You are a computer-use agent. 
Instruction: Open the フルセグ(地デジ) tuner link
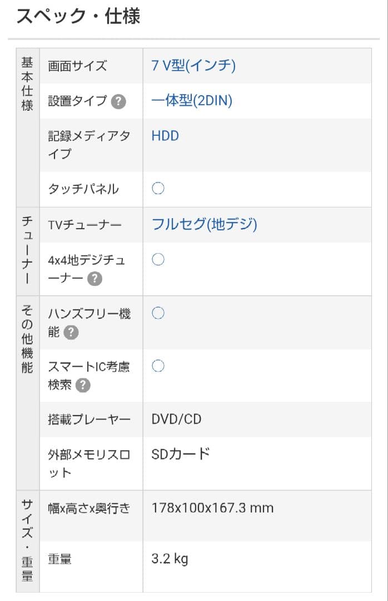[204, 224]
